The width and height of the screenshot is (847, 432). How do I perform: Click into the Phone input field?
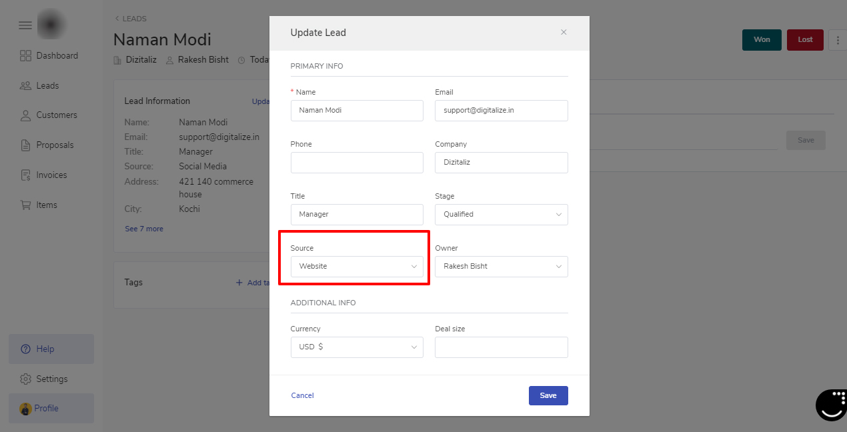(357, 163)
